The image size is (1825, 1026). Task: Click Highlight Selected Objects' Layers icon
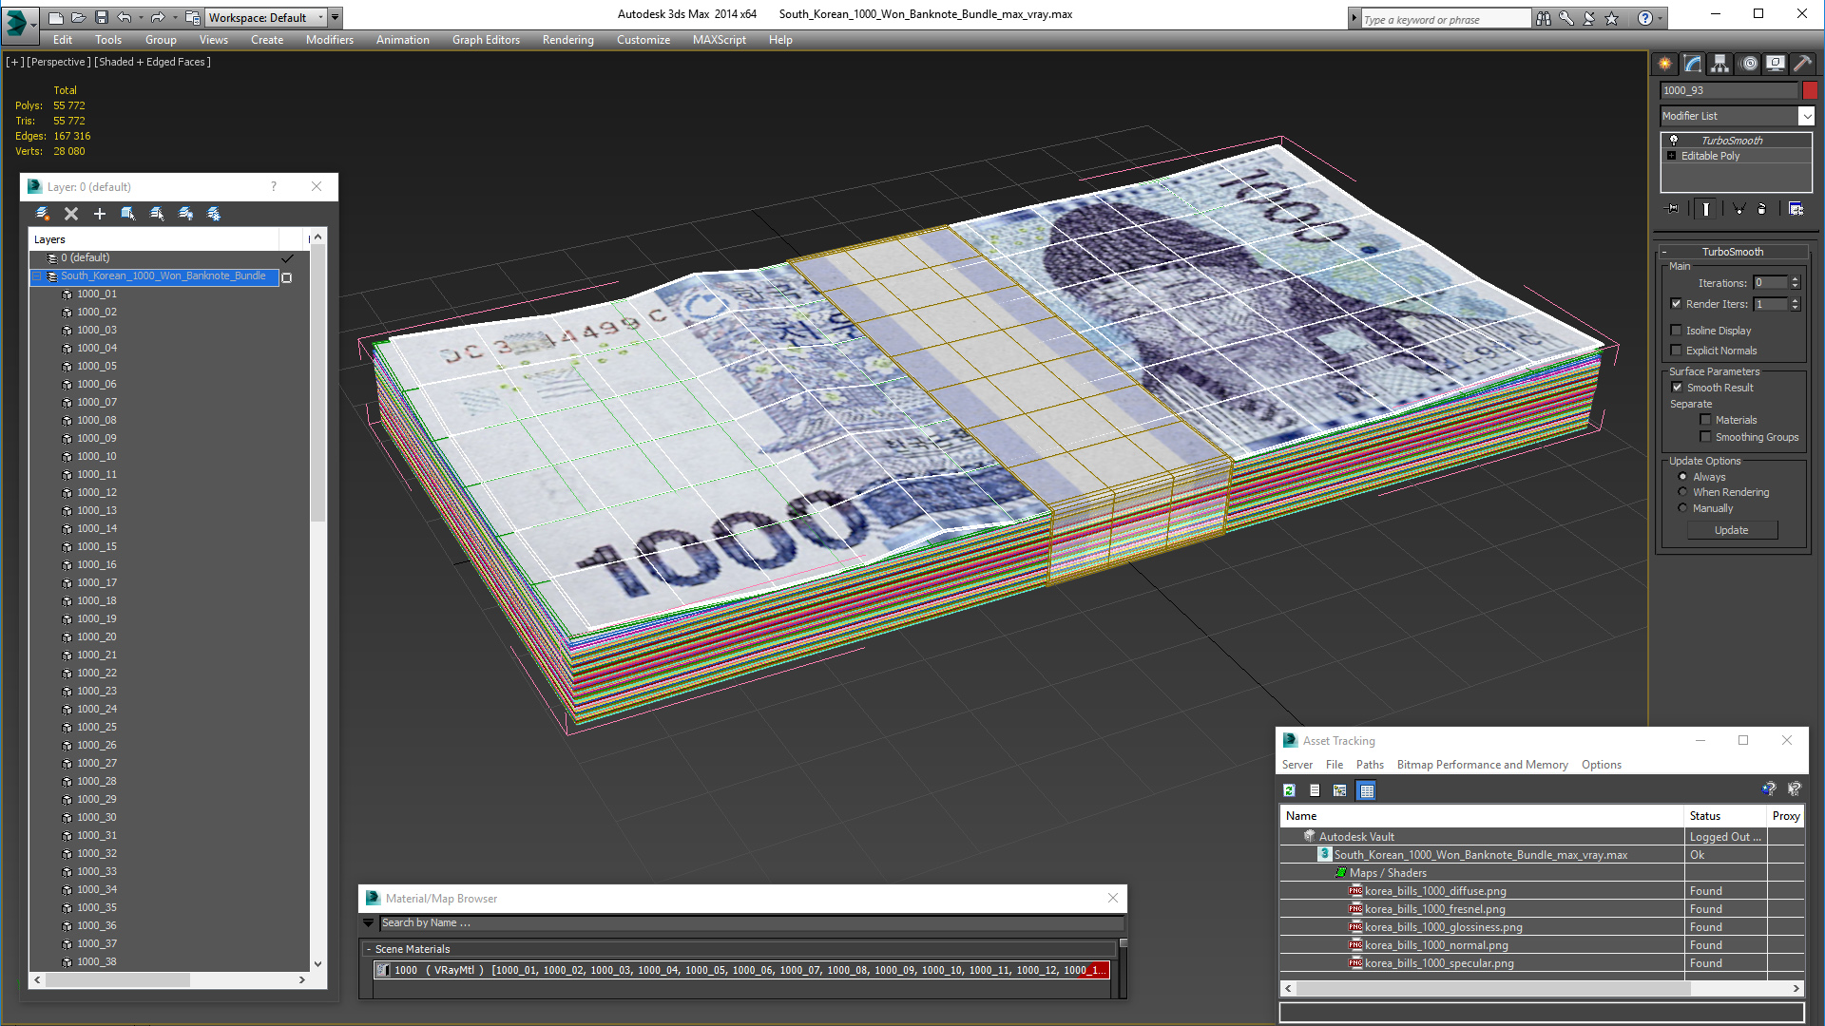(157, 214)
